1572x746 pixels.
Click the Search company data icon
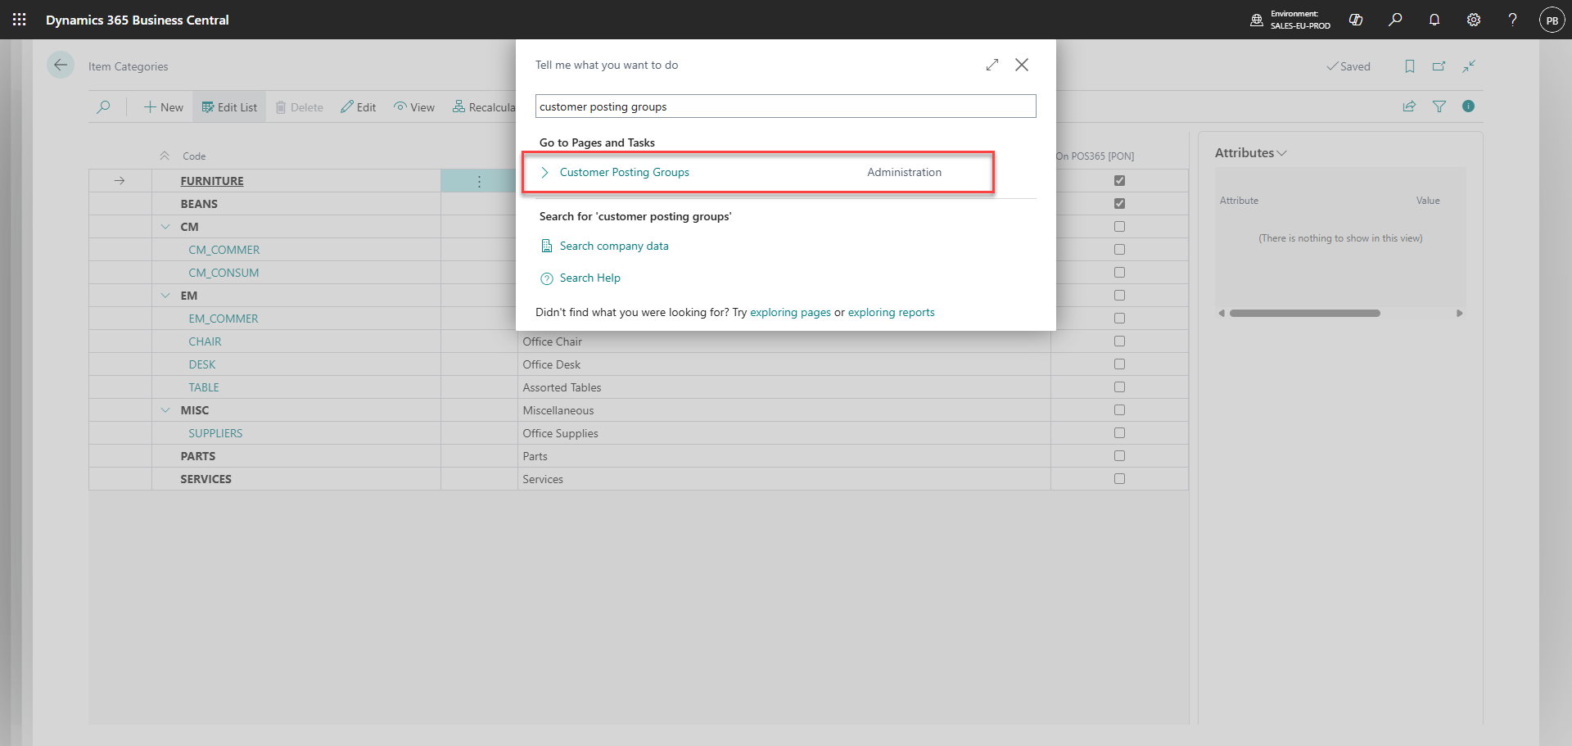click(547, 246)
